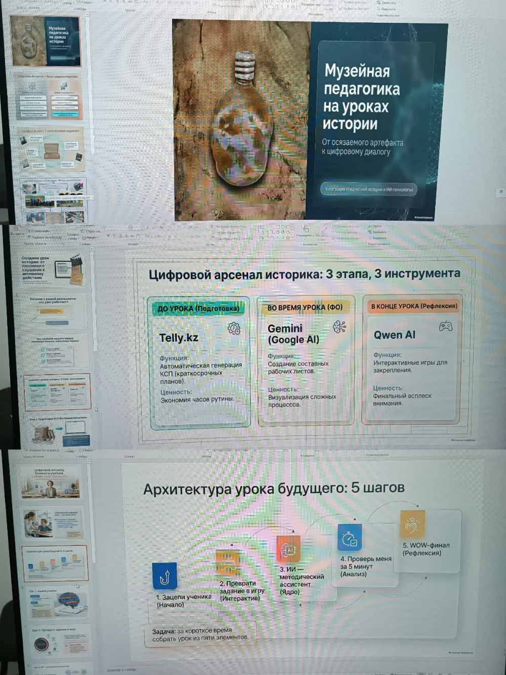
Task: Select the title 'Цифровой арсенал историка: 3 этапа, 3 инструмента'
Action: pos(305,274)
